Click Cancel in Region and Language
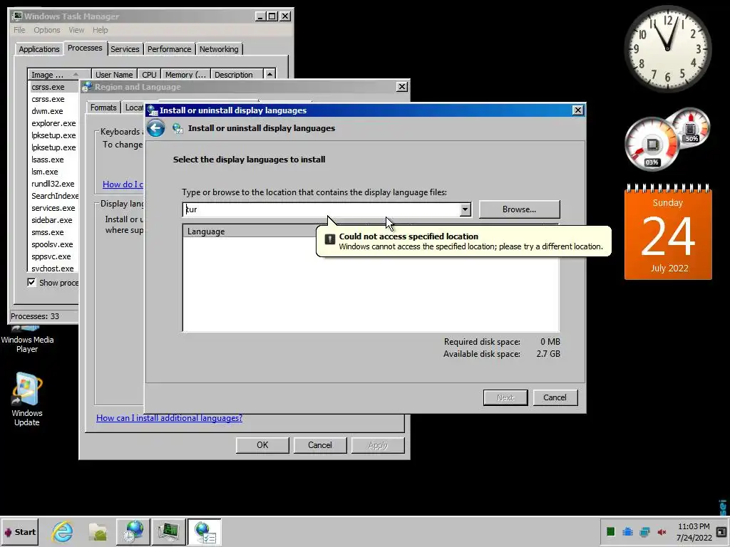This screenshot has width=730, height=547. [x=320, y=445]
